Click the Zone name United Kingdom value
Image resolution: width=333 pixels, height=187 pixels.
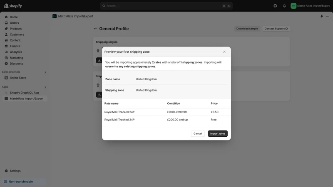[x=147, y=79]
